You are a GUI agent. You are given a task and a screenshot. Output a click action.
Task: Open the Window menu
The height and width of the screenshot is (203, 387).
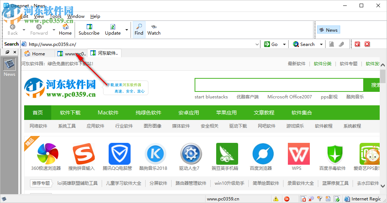[x=76, y=16]
